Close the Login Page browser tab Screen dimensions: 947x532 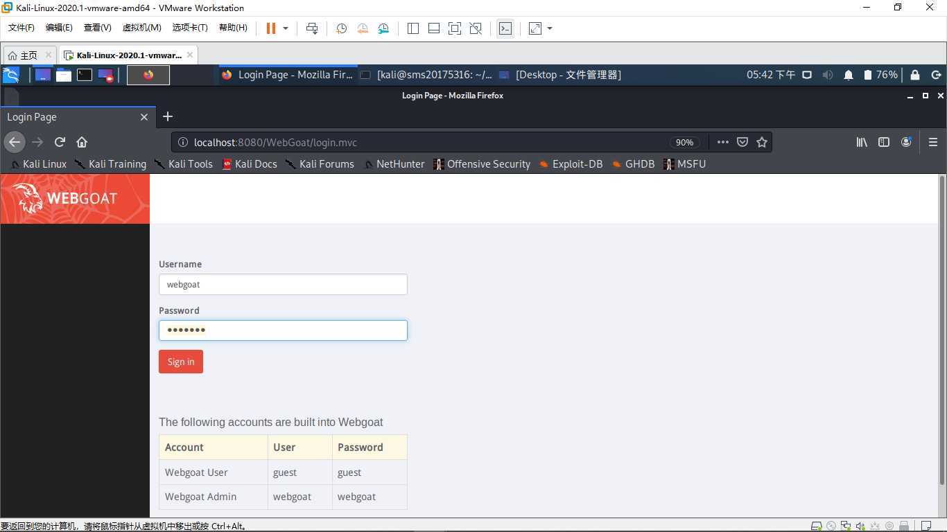pos(144,117)
